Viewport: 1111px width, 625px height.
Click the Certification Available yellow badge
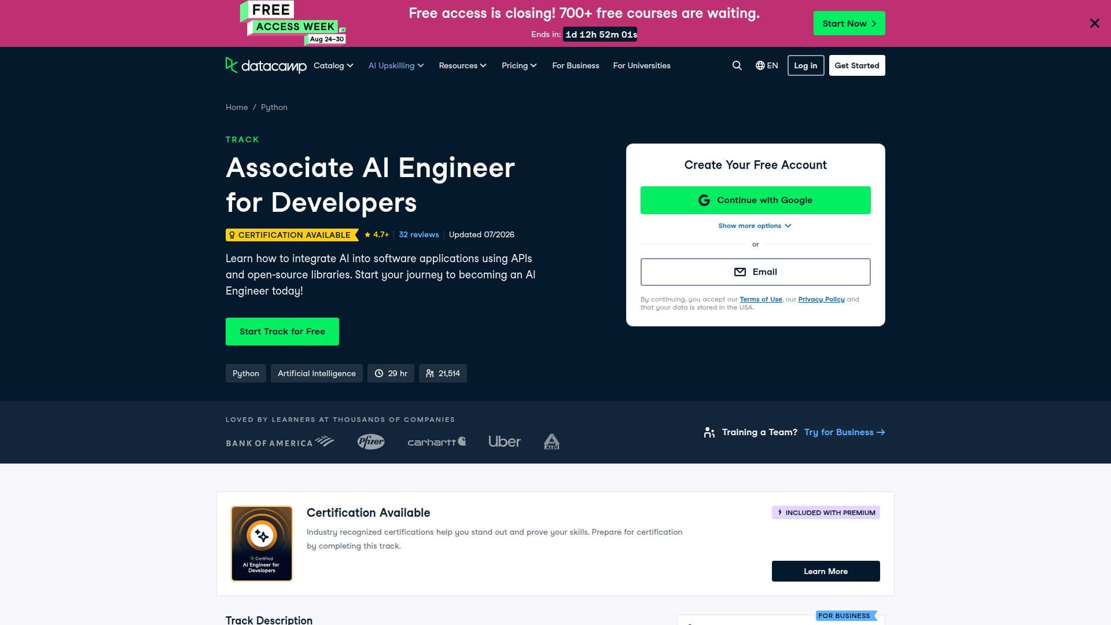point(292,235)
